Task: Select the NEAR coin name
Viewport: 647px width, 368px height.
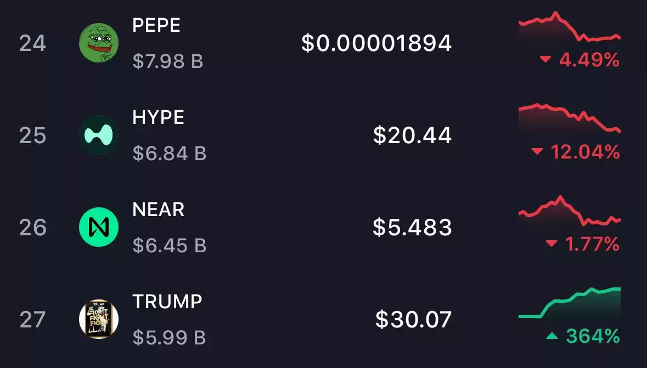Action: pyautogui.click(x=158, y=210)
